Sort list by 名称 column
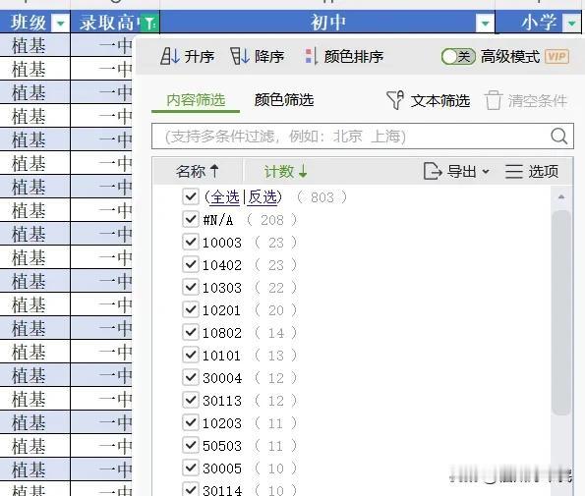 pos(198,172)
